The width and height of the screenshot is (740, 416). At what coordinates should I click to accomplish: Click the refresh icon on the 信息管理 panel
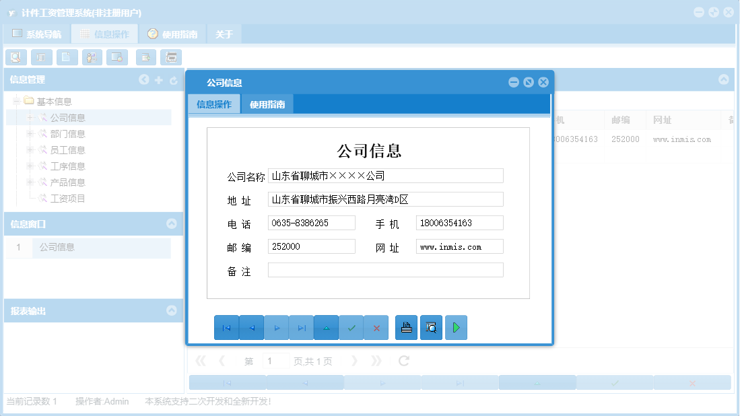coord(174,79)
